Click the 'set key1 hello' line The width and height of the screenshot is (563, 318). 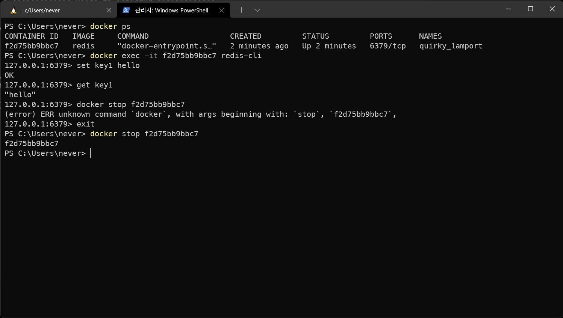coord(72,65)
